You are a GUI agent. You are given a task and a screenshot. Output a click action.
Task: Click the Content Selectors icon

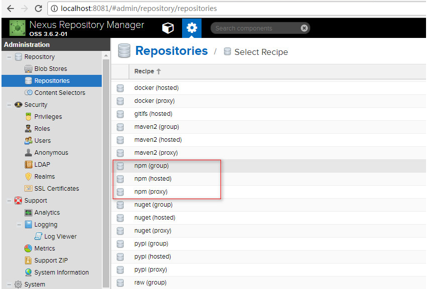(28, 92)
